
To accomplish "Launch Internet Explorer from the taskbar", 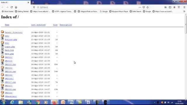I will 12,102.
